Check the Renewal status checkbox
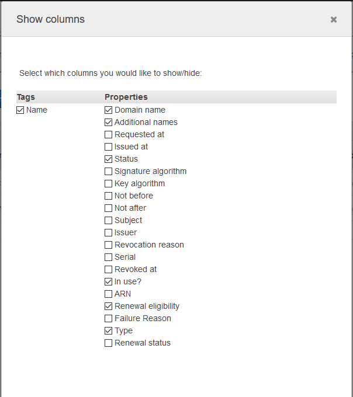The height and width of the screenshot is (397, 353). pos(108,343)
